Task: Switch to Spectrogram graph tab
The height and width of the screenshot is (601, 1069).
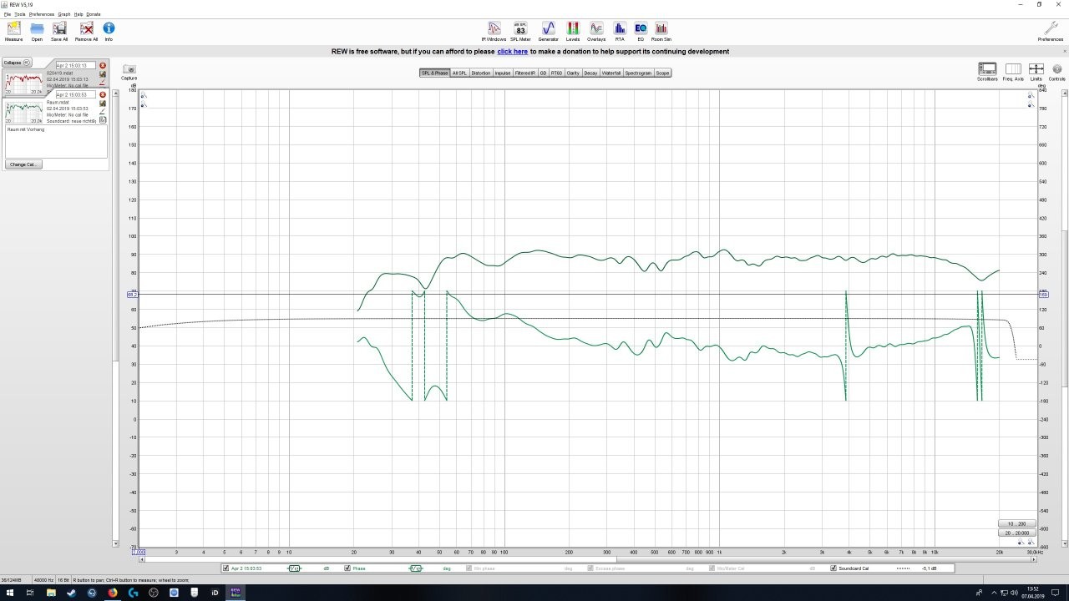Action: 638,73
